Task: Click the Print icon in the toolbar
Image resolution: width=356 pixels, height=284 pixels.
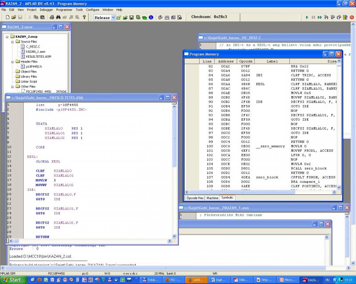Action: point(52,17)
